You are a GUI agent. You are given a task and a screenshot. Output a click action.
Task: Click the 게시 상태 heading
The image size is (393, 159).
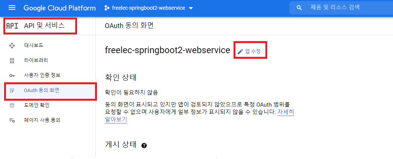click(x=121, y=144)
